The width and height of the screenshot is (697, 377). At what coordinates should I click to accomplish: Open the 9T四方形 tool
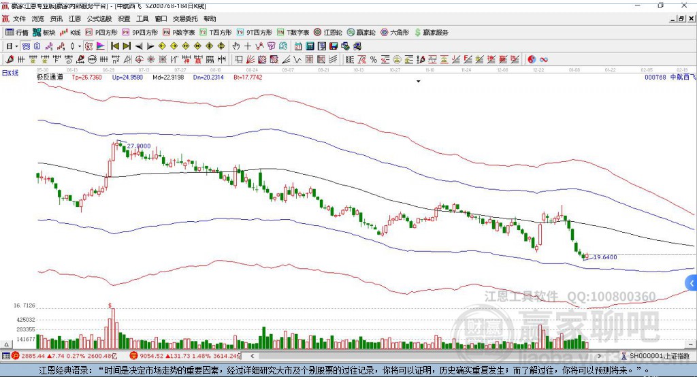point(255,33)
